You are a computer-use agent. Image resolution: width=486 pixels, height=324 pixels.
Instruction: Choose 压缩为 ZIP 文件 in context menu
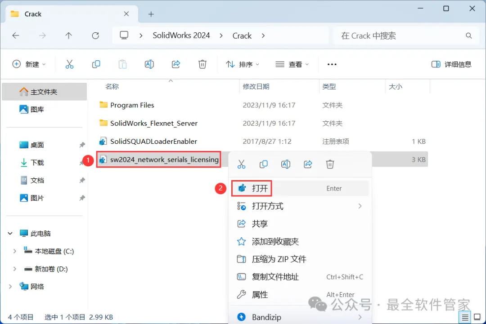coord(300,259)
